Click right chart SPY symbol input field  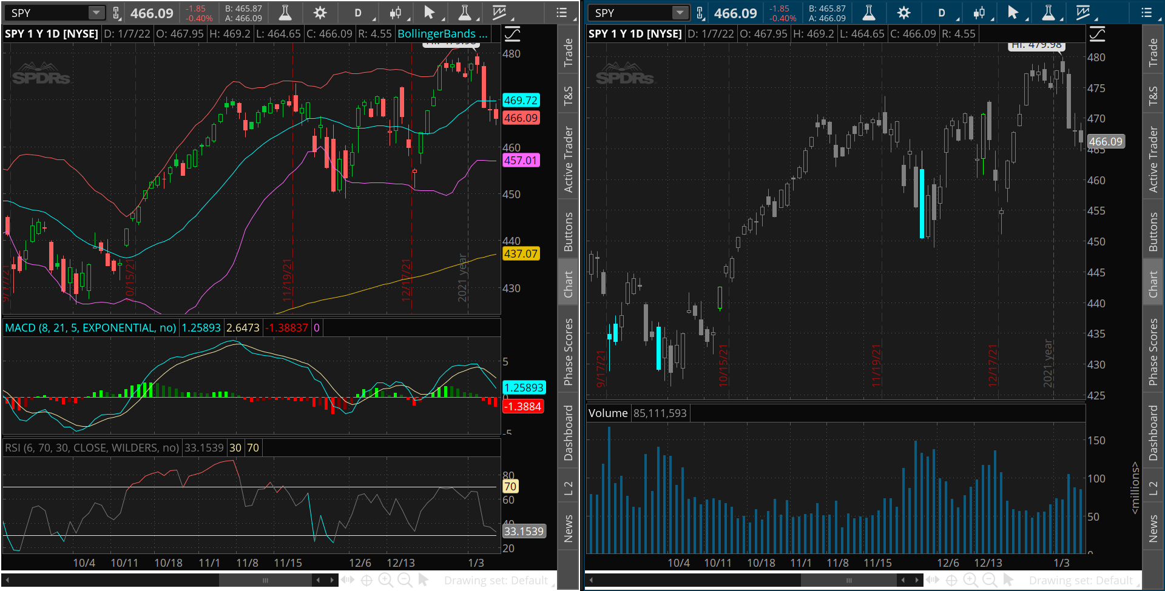point(632,13)
